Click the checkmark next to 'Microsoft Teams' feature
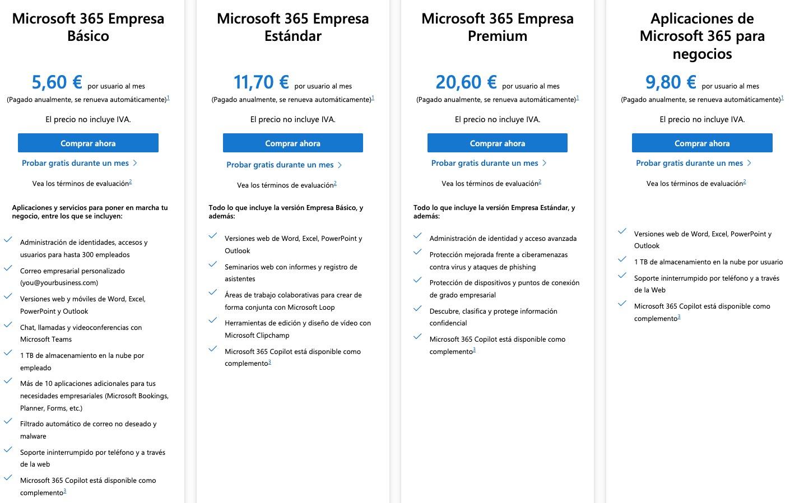This screenshot has width=790, height=503. 8,325
